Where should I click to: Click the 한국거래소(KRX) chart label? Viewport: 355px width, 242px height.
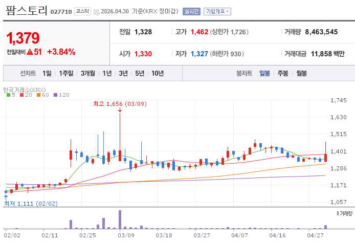(25, 90)
